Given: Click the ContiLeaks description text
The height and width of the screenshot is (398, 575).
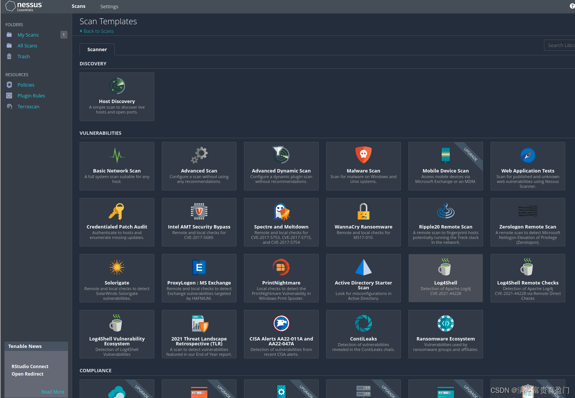Looking at the screenshot, I should [364, 347].
